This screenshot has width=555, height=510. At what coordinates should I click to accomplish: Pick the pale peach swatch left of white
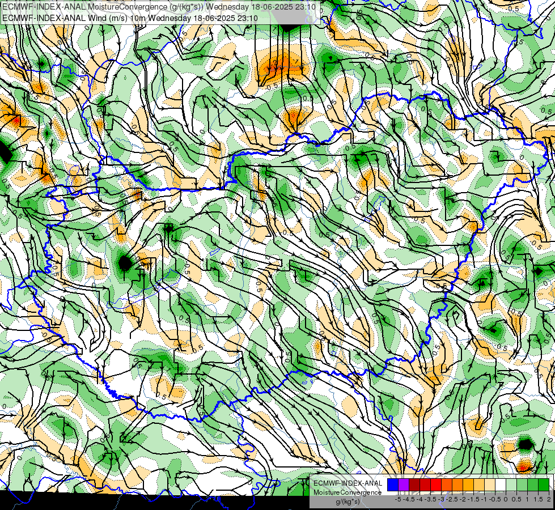coord(490,484)
